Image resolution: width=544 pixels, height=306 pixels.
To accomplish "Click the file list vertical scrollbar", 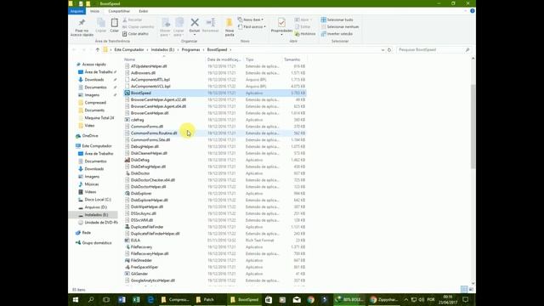I will (x=473, y=127).
